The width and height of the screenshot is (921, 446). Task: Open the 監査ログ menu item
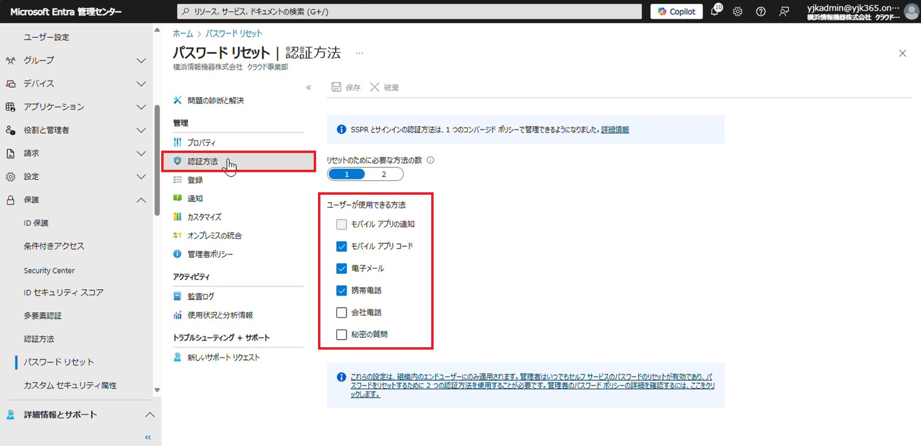[201, 296]
